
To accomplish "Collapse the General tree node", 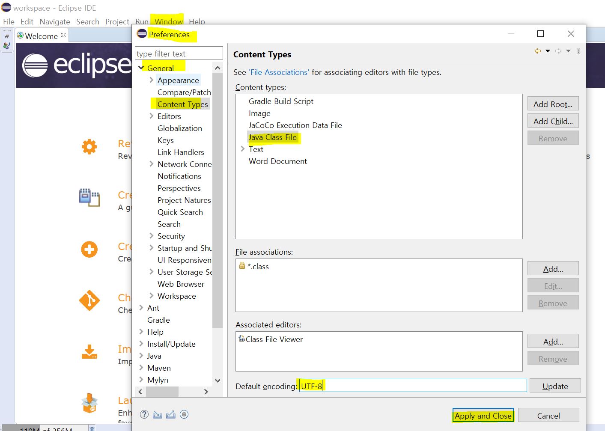I will [141, 68].
